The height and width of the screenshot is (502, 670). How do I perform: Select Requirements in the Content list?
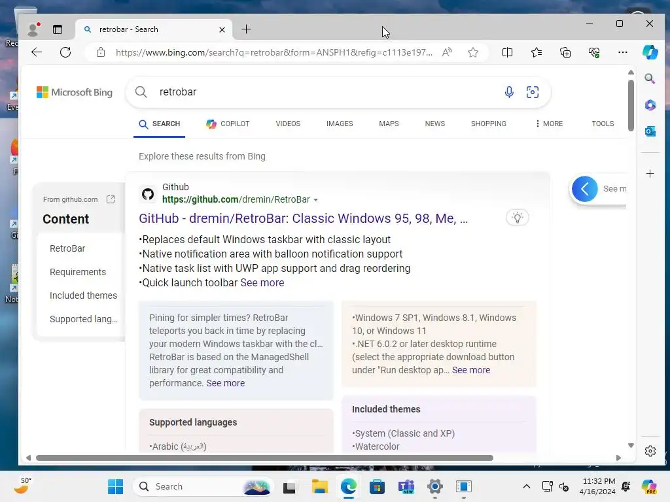coord(78,272)
